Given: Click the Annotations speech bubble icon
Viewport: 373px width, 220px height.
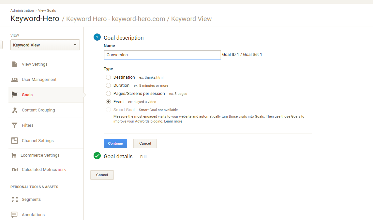Looking at the screenshot, I should (x=14, y=215).
